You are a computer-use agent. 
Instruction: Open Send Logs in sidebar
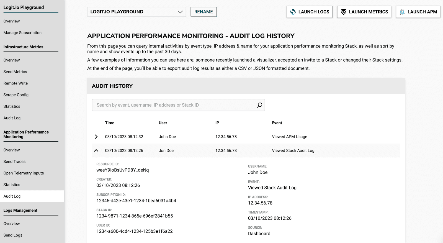coord(13,235)
